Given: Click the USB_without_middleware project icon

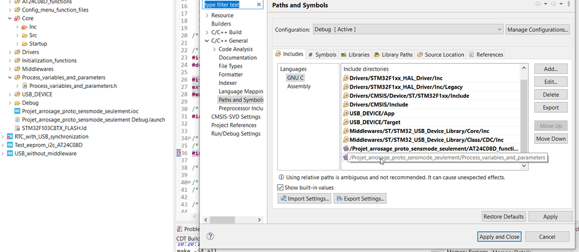Looking at the screenshot, I should [x=10, y=154].
